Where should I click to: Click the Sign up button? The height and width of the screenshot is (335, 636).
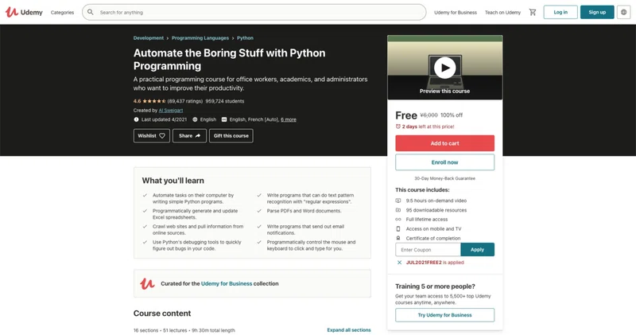(x=597, y=12)
